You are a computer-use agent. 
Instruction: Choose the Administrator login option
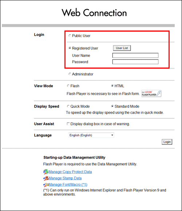tap(70, 74)
